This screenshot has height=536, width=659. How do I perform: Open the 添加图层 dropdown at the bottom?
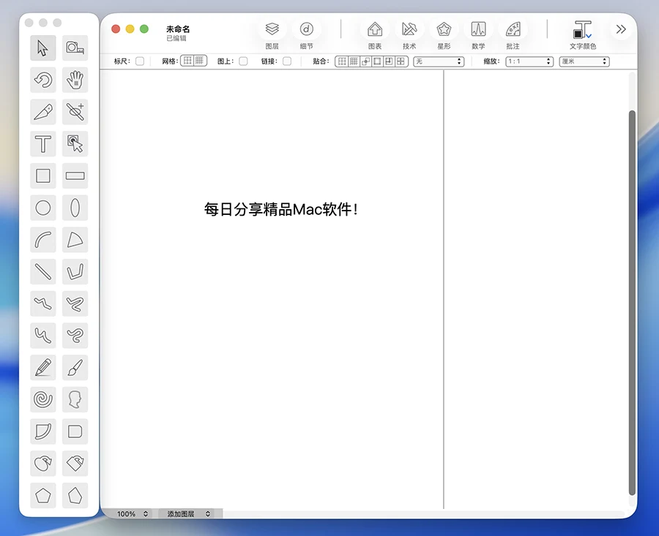pyautogui.click(x=189, y=514)
